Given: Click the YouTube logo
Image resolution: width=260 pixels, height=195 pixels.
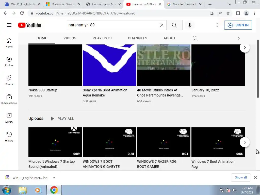Looking at the screenshot, I should 30,25.
